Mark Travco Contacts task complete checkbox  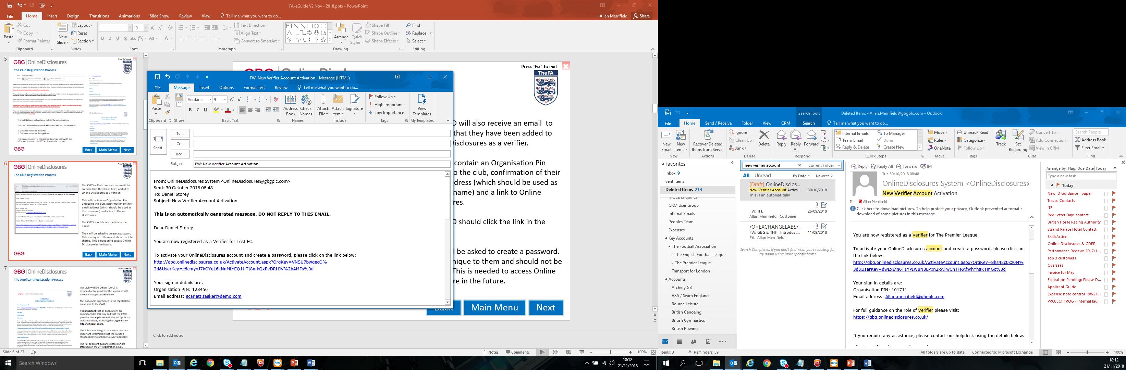click(x=1105, y=201)
